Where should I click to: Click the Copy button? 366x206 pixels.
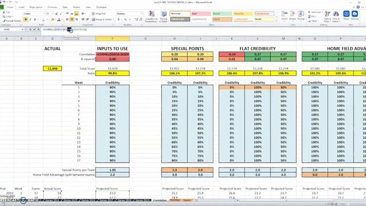[7, 17]
